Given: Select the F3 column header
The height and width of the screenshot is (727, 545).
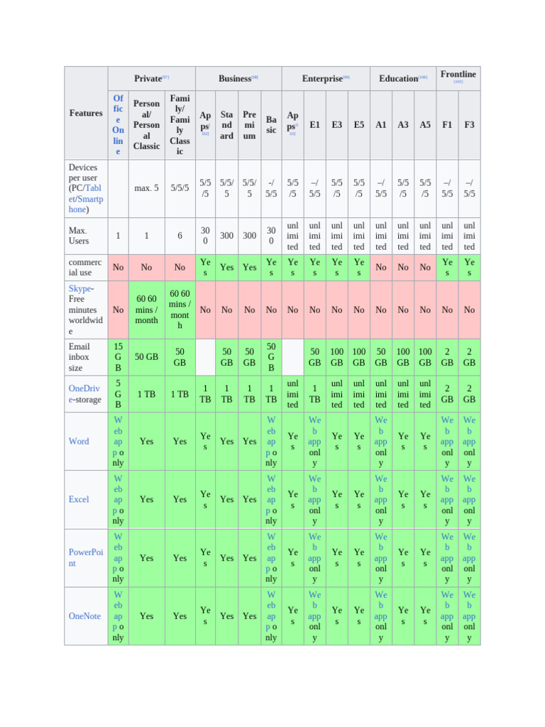Looking at the screenshot, I should coord(469,125).
